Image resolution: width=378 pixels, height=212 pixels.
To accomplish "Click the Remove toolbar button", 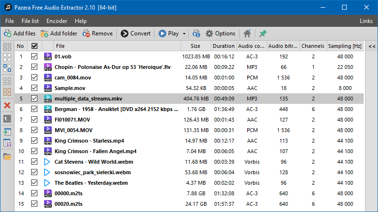I will pyautogui.click(x=98, y=33).
